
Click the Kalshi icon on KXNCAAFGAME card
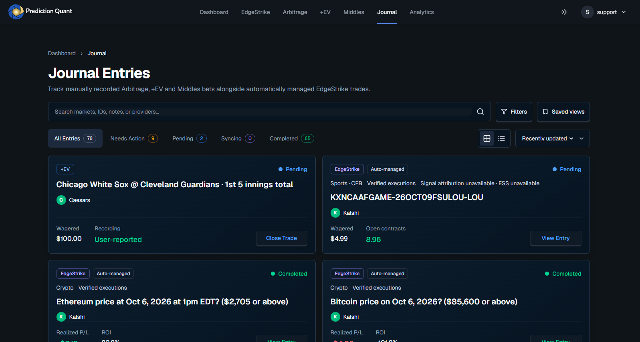pyautogui.click(x=335, y=213)
